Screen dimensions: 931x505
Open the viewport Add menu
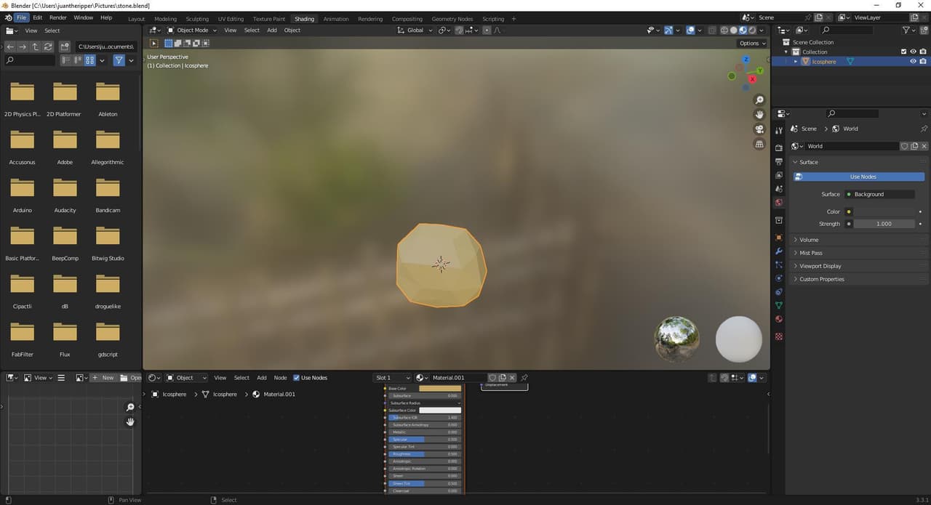(x=271, y=30)
